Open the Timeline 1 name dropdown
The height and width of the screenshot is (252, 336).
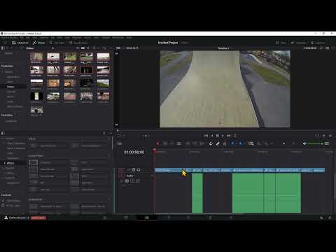tap(224, 48)
